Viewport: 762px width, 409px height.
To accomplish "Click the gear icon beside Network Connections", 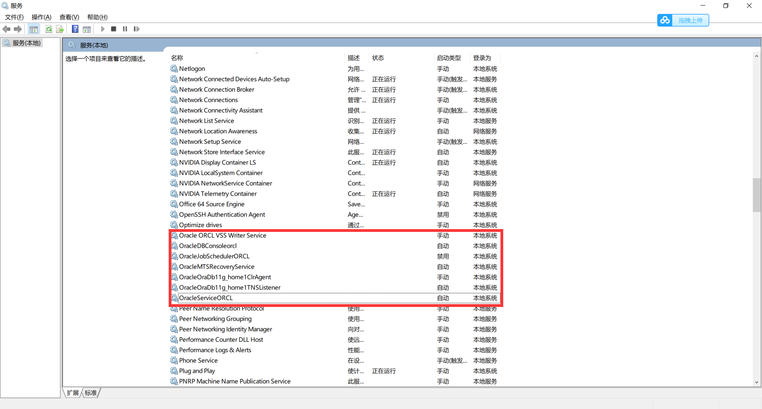I will coord(174,100).
